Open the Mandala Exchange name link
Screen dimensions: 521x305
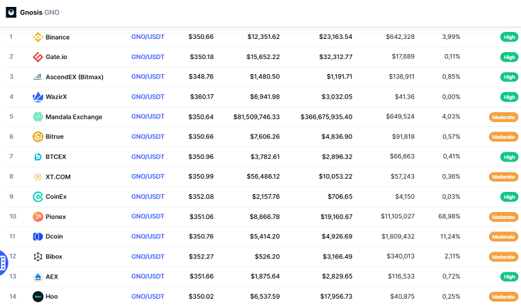pyautogui.click(x=74, y=117)
